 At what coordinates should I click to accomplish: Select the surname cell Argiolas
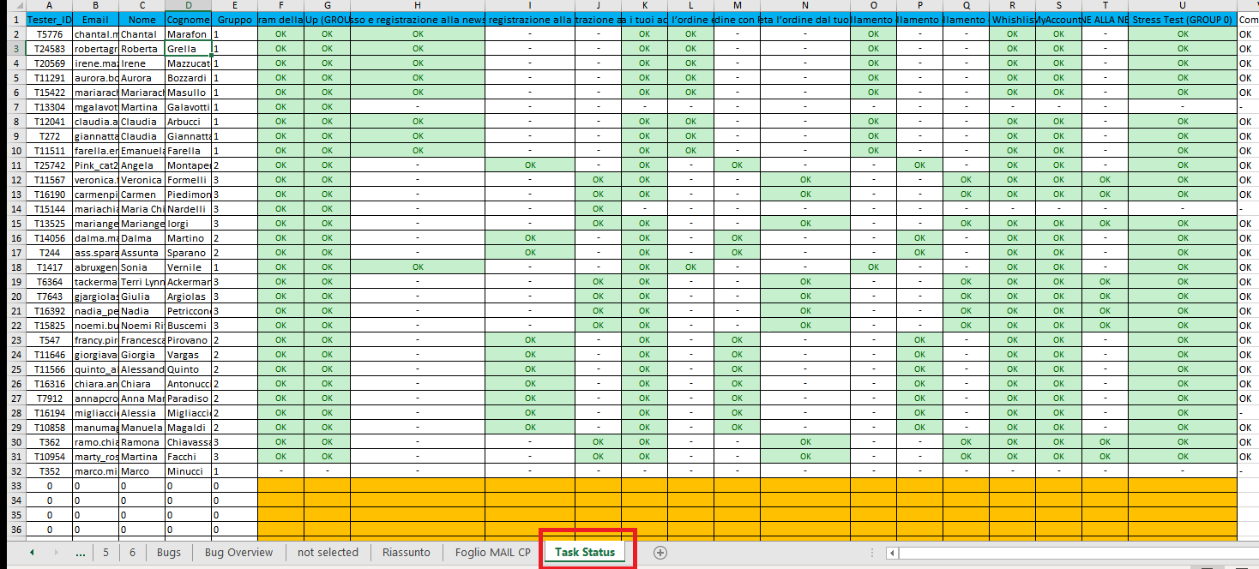click(188, 296)
